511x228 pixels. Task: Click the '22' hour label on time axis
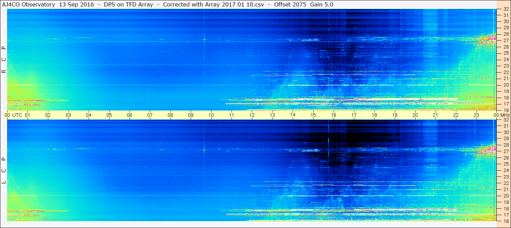click(456, 115)
